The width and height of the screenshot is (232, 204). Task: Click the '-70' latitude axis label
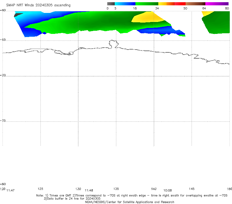point(3,75)
